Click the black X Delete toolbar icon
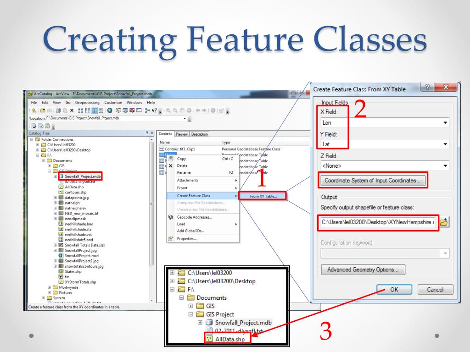The width and height of the screenshot is (470, 352). (72, 110)
